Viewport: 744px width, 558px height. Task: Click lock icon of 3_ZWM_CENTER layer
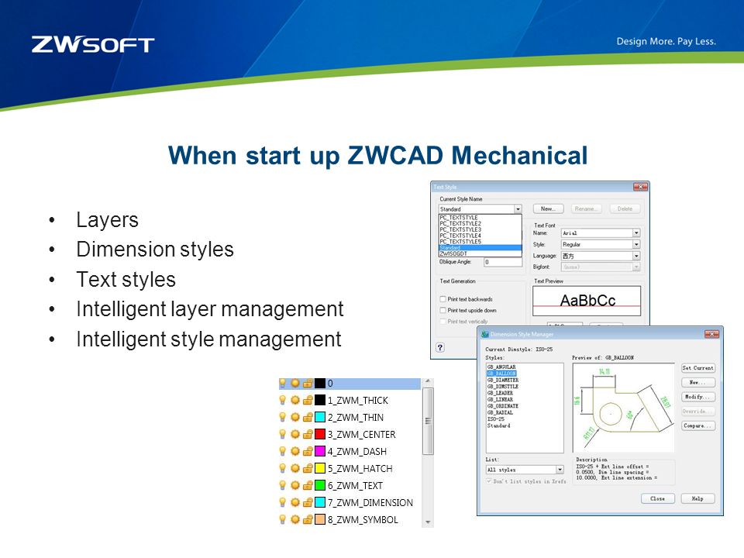(308, 434)
